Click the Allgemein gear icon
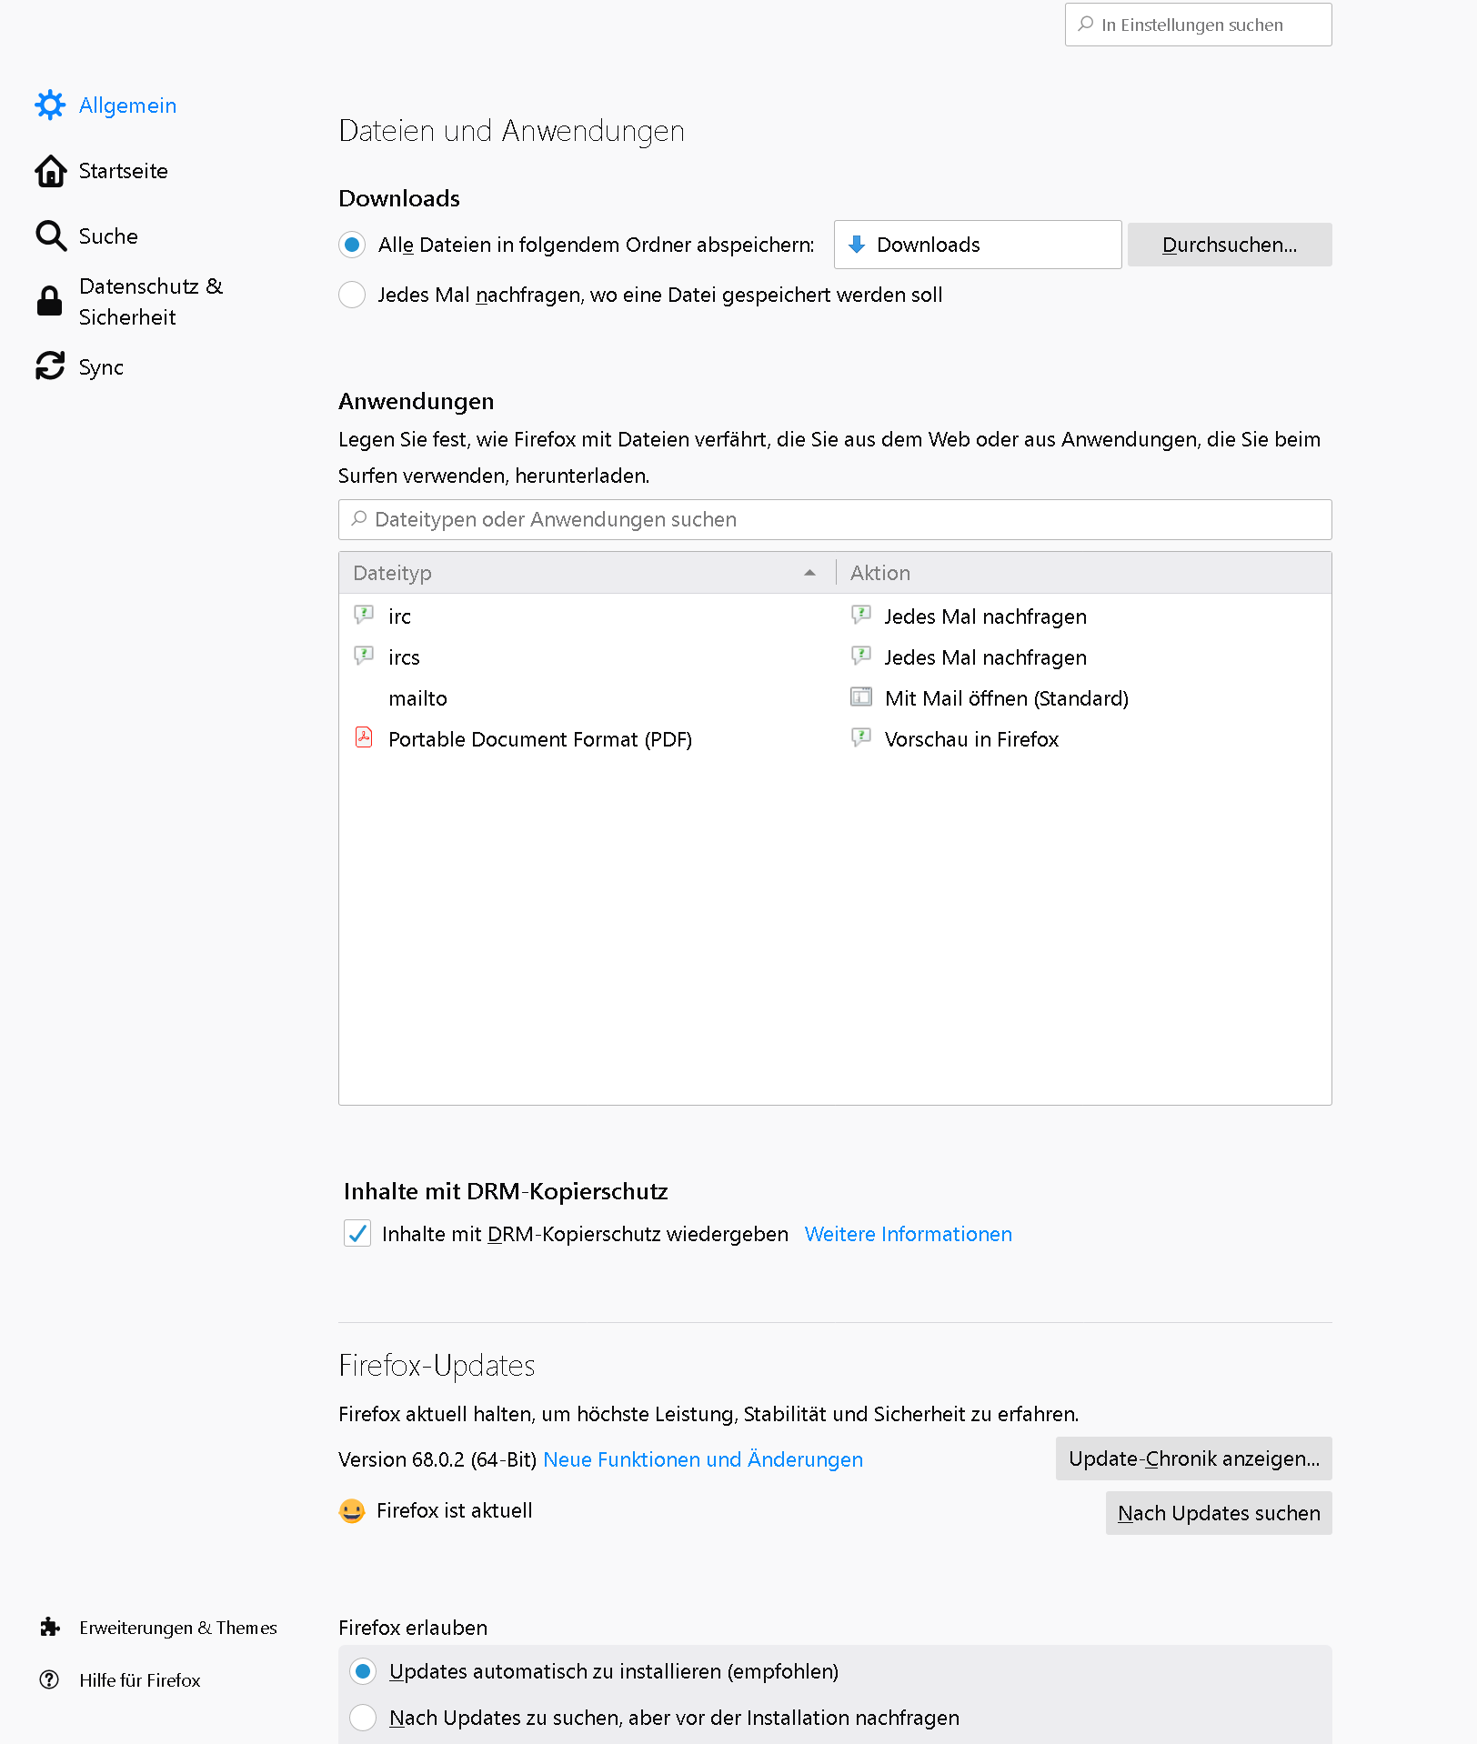This screenshot has height=1744, width=1477. click(50, 105)
